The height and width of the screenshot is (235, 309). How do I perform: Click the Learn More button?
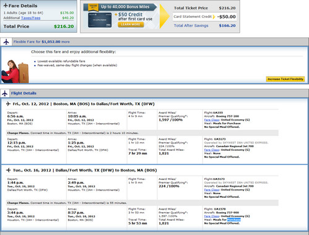click(131, 25)
